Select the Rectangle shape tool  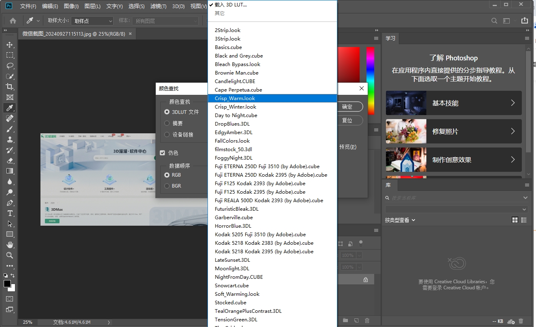pyautogui.click(x=10, y=234)
